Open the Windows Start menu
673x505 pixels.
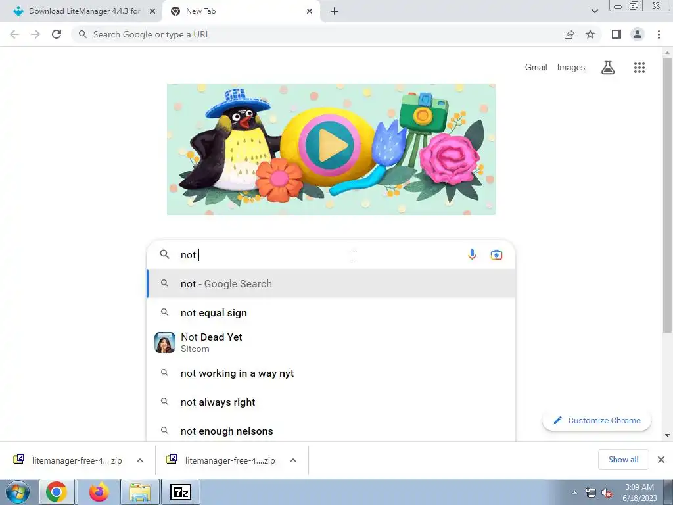pos(18,492)
